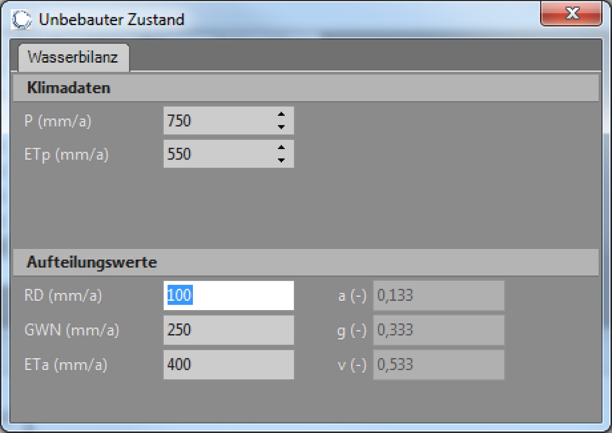The height and width of the screenshot is (433, 612).
Task: Decrement ETp using the down arrow
Action: click(281, 160)
